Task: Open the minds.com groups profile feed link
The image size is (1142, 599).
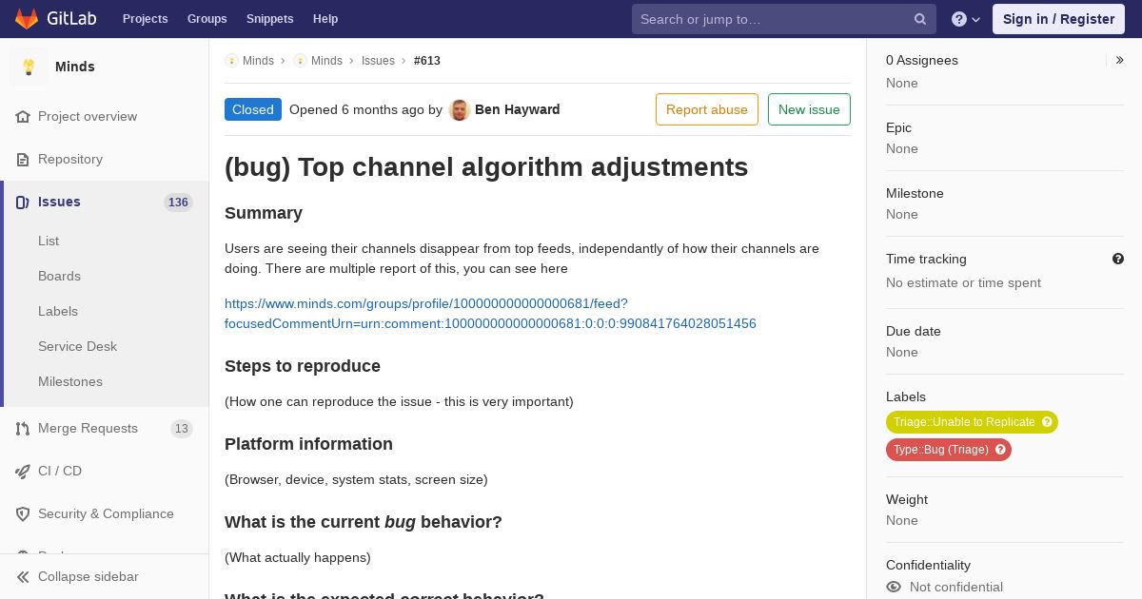Action: [490, 314]
